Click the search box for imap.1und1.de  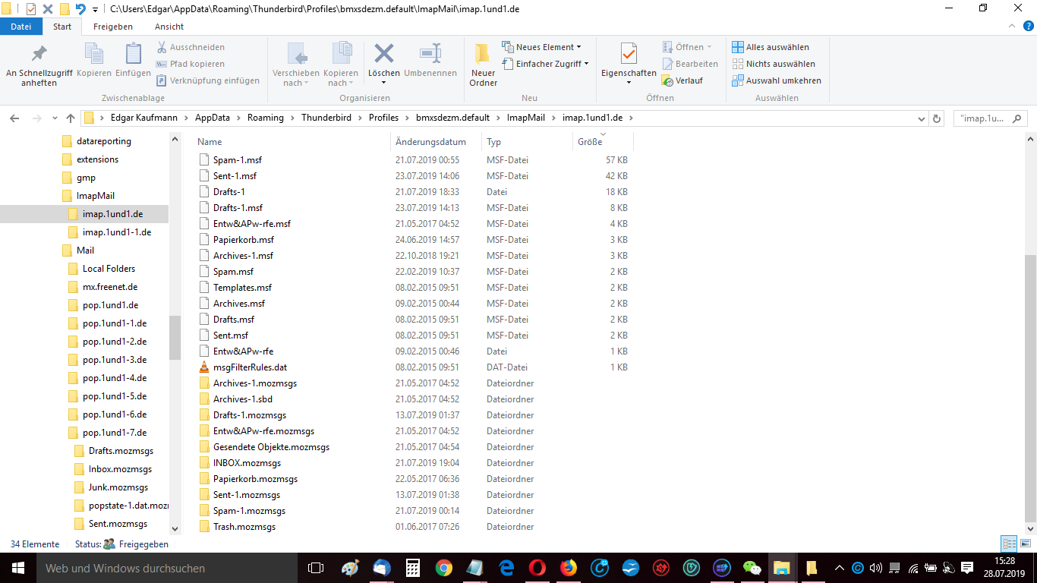pyautogui.click(x=985, y=118)
